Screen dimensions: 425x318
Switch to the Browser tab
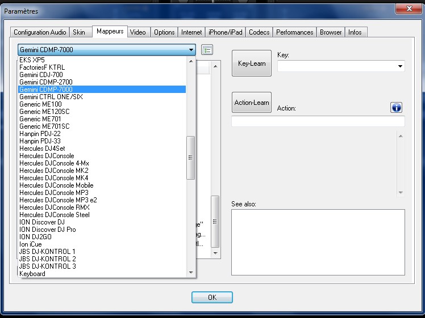[x=331, y=32]
